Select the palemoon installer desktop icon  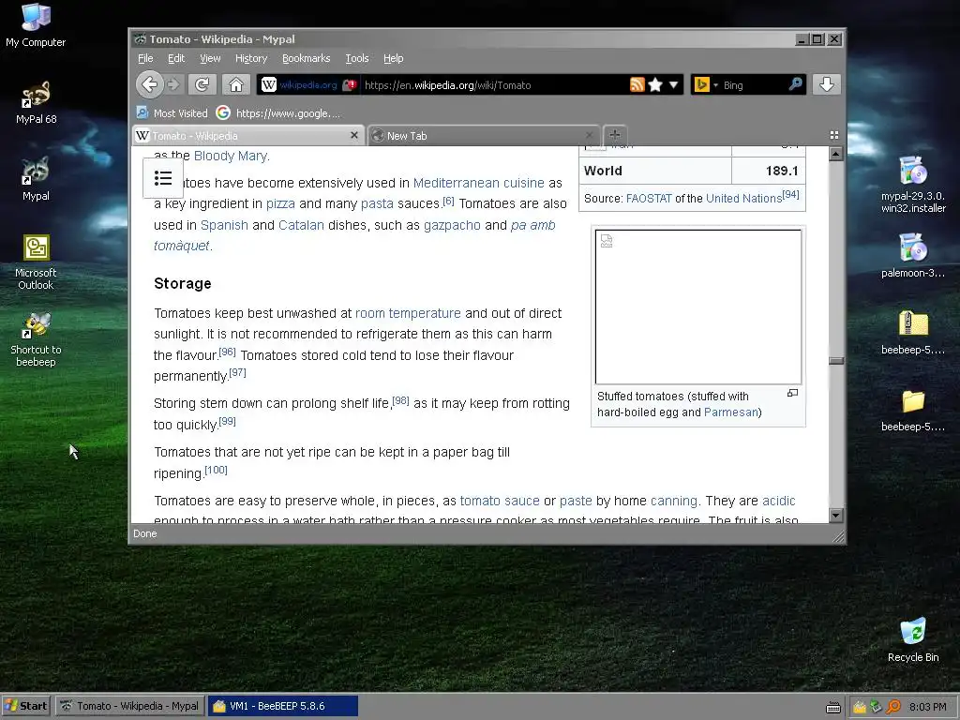click(913, 256)
